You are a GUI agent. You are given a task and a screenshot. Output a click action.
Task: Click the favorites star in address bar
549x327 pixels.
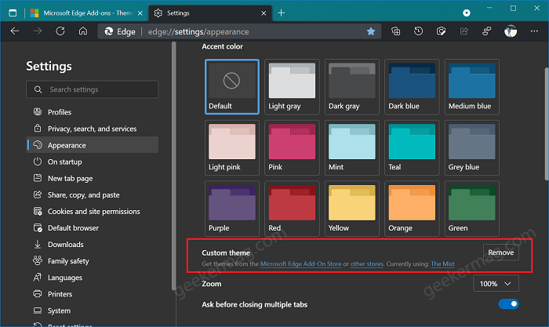pos(371,31)
